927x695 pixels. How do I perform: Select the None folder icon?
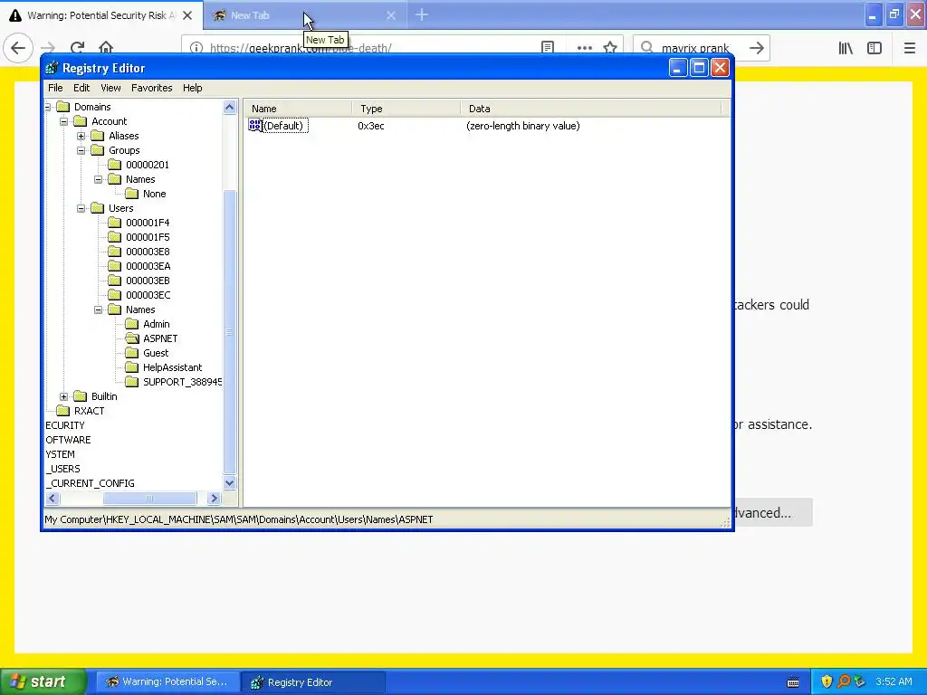[132, 194]
